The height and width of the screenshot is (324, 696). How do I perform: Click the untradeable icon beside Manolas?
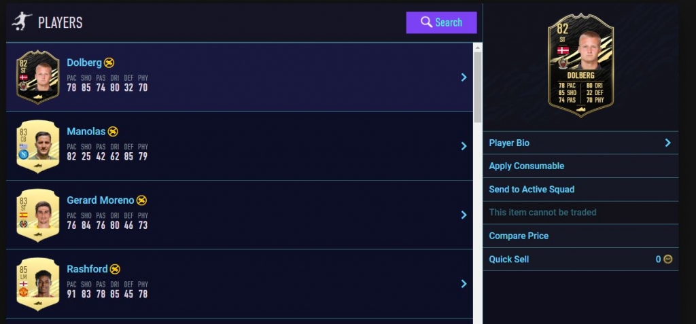113,131
